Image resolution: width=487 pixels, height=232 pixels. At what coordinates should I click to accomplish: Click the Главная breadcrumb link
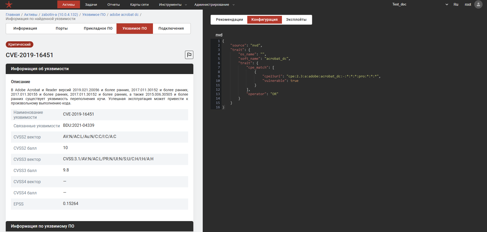(x=13, y=15)
